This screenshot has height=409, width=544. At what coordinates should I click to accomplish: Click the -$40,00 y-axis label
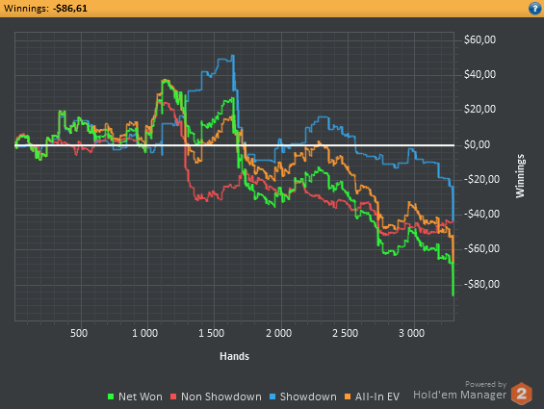[482, 214]
